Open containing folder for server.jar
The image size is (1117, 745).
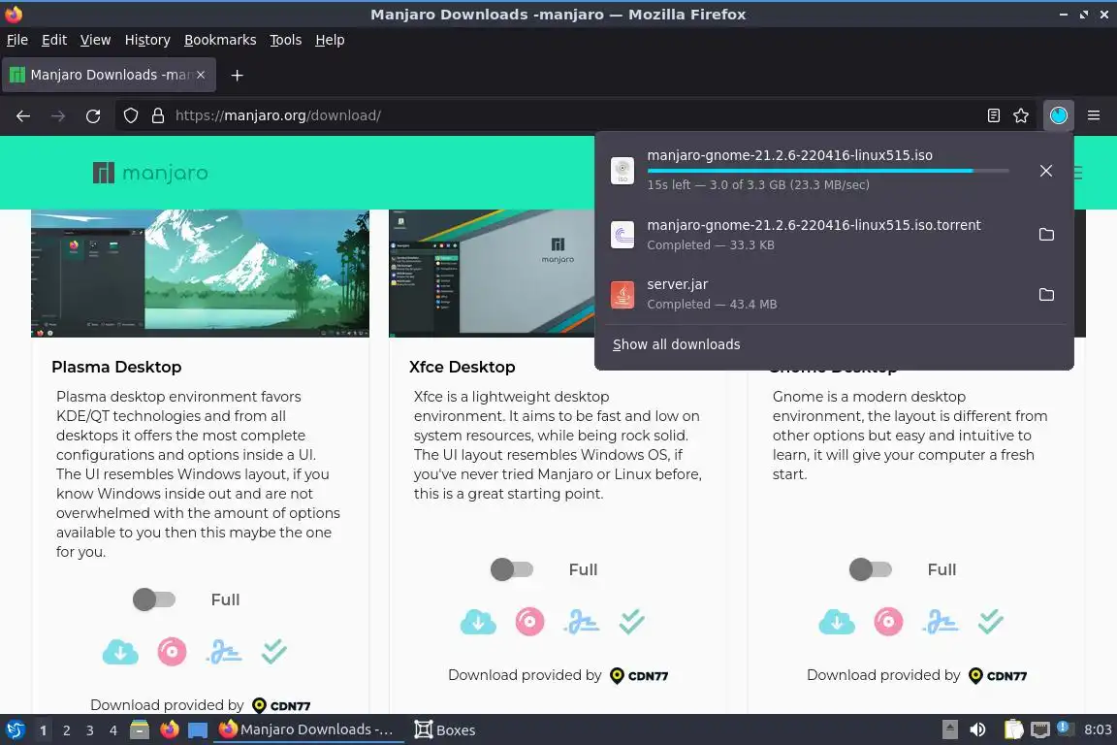coord(1046,295)
